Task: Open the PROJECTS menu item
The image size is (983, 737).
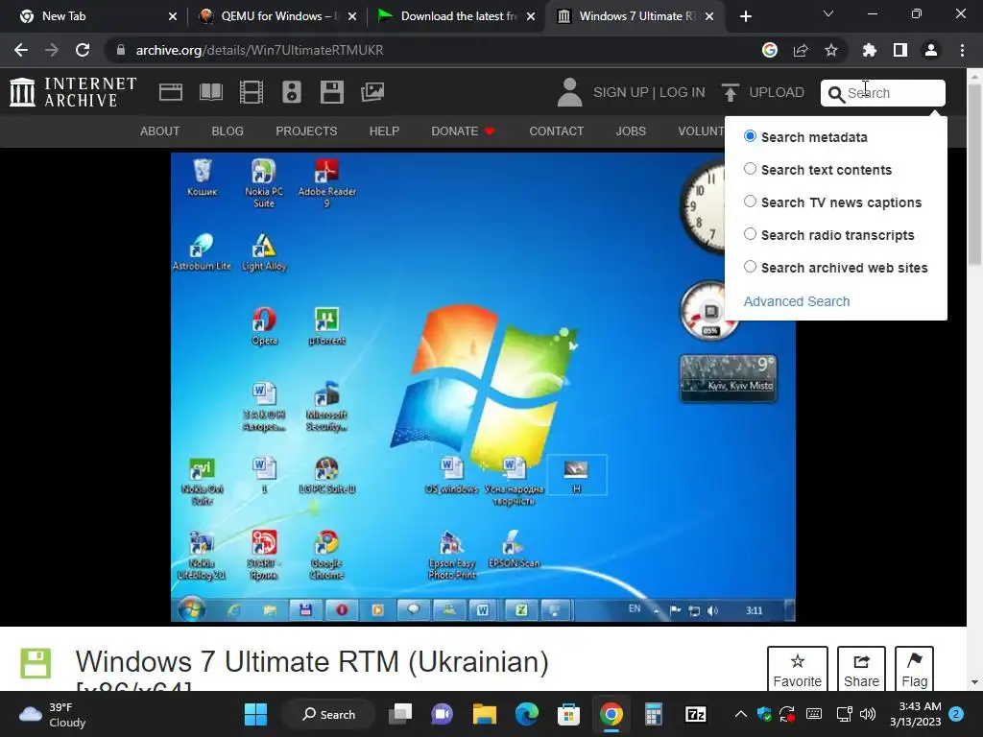Action: (x=306, y=131)
